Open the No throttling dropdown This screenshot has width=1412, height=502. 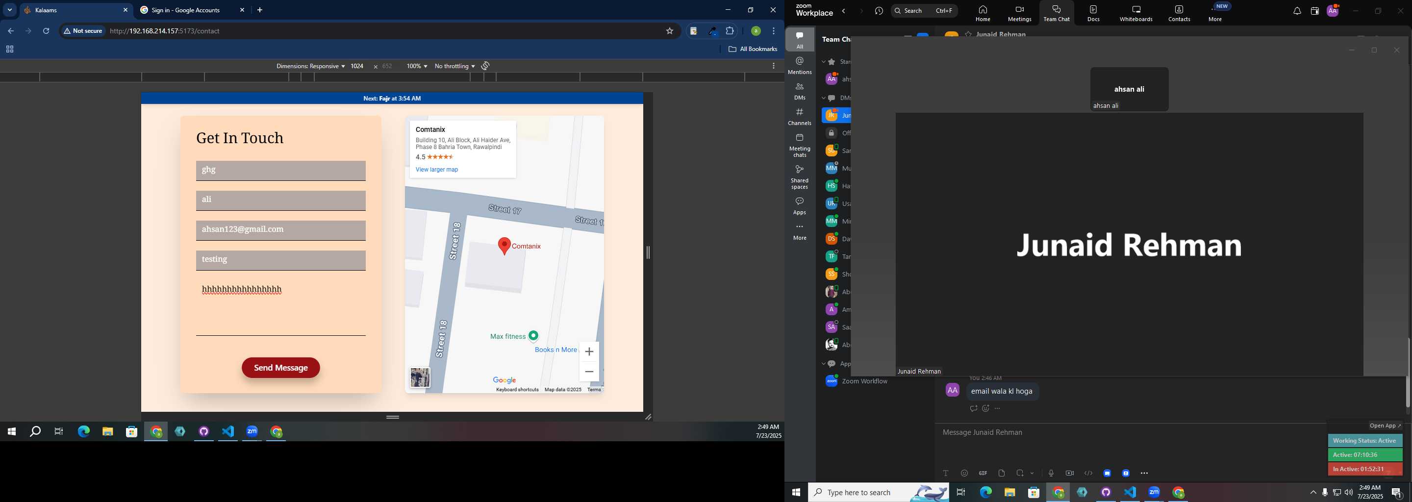[454, 66]
